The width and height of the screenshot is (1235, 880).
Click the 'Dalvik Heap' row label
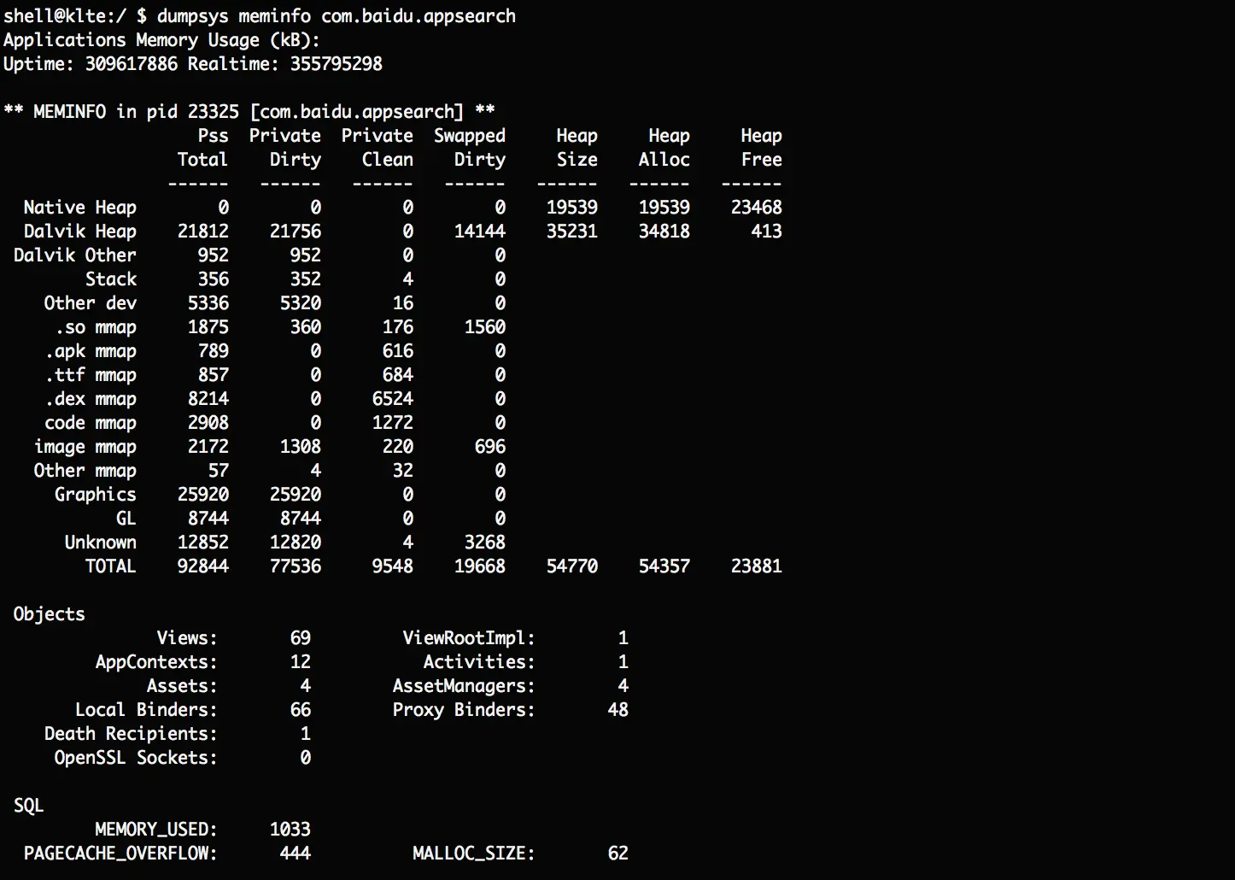coord(80,232)
